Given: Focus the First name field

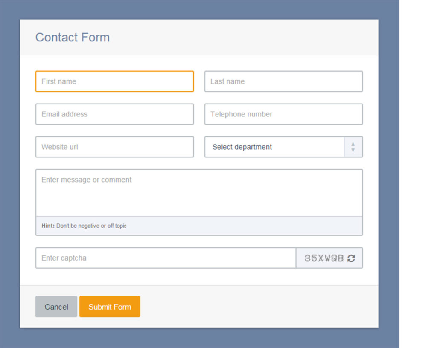Looking at the screenshot, I should (x=114, y=81).
